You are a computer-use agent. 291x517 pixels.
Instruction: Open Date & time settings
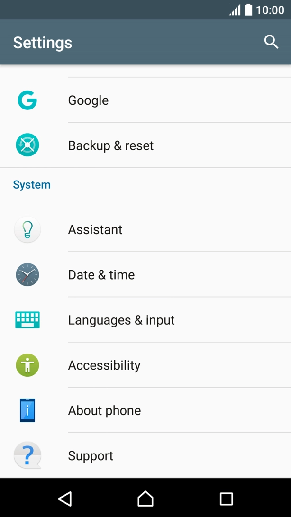[101, 275]
